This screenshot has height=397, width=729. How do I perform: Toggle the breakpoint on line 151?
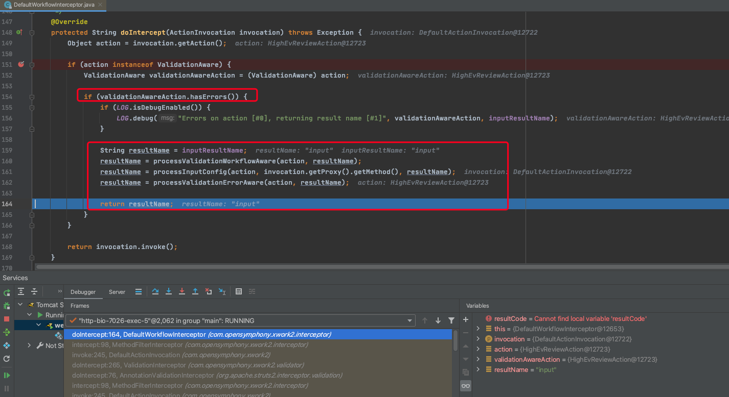21,64
